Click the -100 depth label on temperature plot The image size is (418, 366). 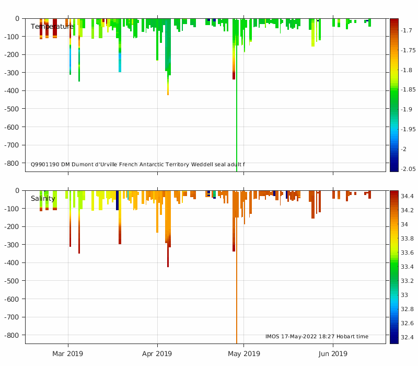coord(11,37)
